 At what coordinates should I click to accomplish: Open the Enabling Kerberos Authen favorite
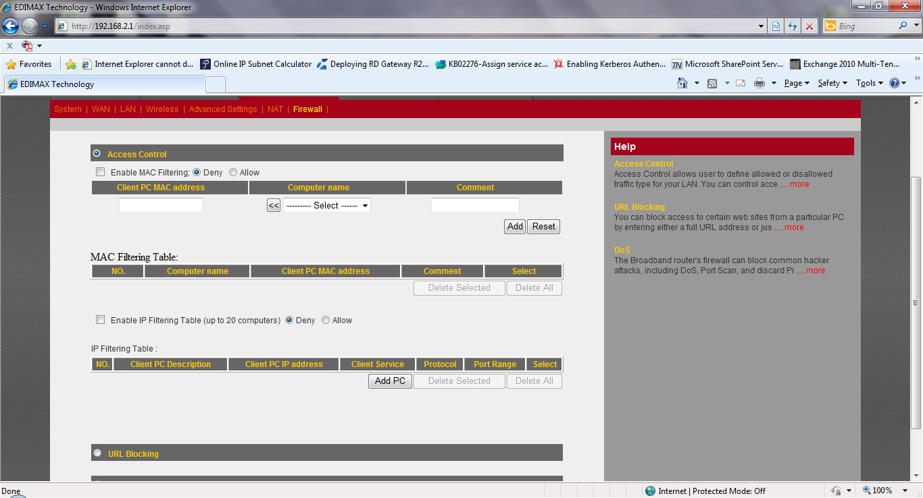pyautogui.click(x=609, y=64)
